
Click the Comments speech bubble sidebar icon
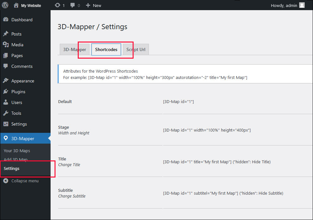point(6,66)
